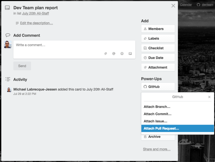The width and height of the screenshot is (215, 162).
Task: Click the card icon in comment box
Action: (x=130, y=53)
